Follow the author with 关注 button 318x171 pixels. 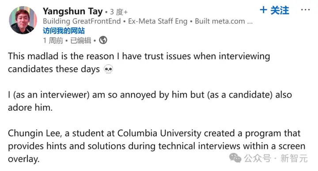(x=274, y=10)
